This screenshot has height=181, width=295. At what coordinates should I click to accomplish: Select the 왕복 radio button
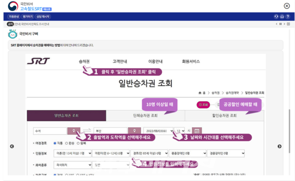pos(78,143)
